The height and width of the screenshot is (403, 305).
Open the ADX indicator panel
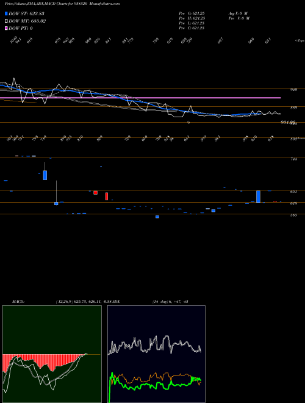tap(156, 354)
